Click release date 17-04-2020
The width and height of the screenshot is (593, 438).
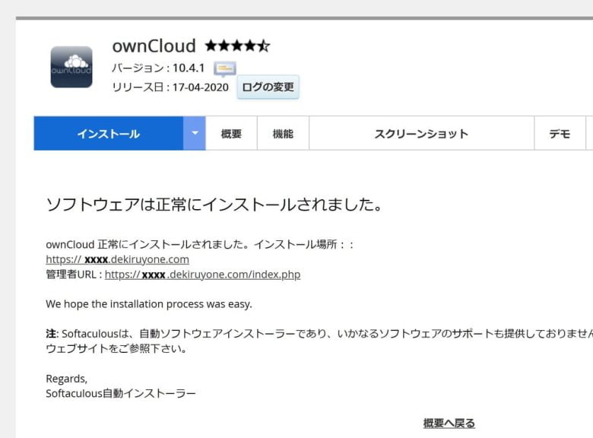click(201, 87)
